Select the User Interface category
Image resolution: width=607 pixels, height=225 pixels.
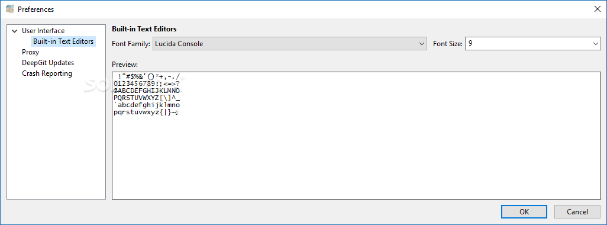[x=43, y=31]
